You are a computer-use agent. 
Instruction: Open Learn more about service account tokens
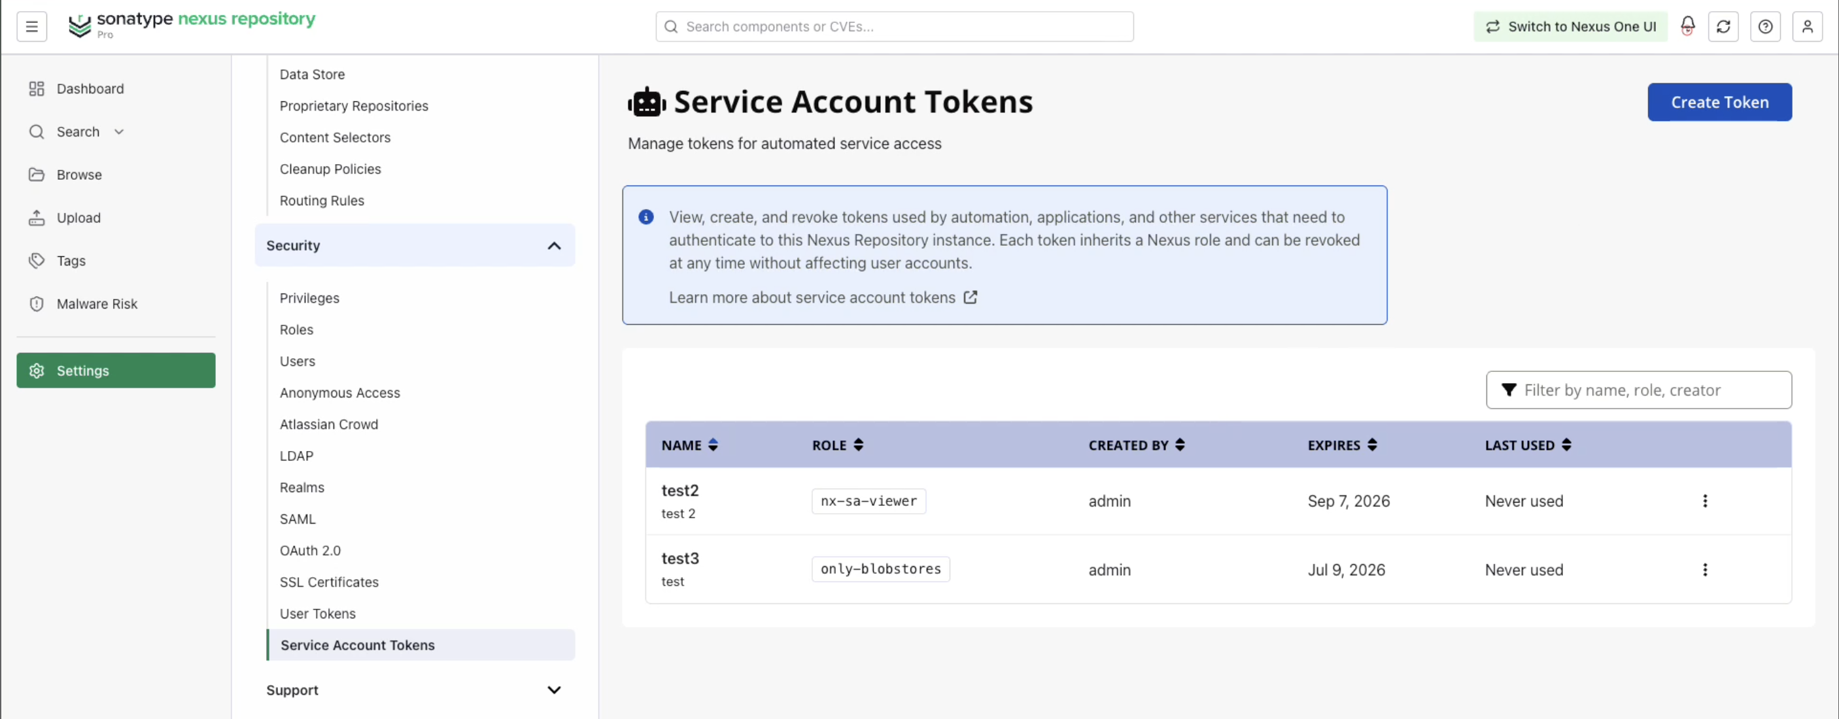823,297
